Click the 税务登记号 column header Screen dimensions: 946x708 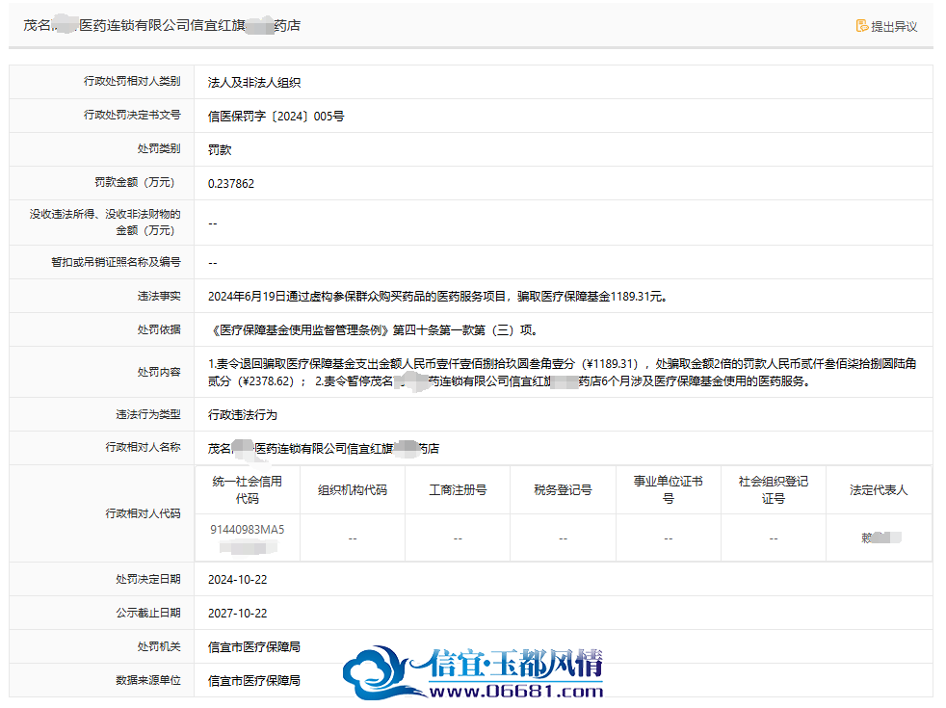[563, 489]
